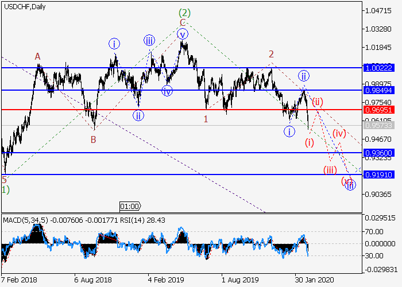The height and width of the screenshot is (287, 402).
Task: Click the red 0.96951 price level tag
Action: coord(378,109)
